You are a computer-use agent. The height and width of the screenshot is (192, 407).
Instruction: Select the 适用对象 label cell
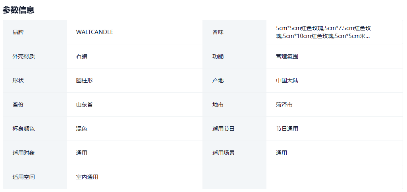pyautogui.click(x=24, y=153)
